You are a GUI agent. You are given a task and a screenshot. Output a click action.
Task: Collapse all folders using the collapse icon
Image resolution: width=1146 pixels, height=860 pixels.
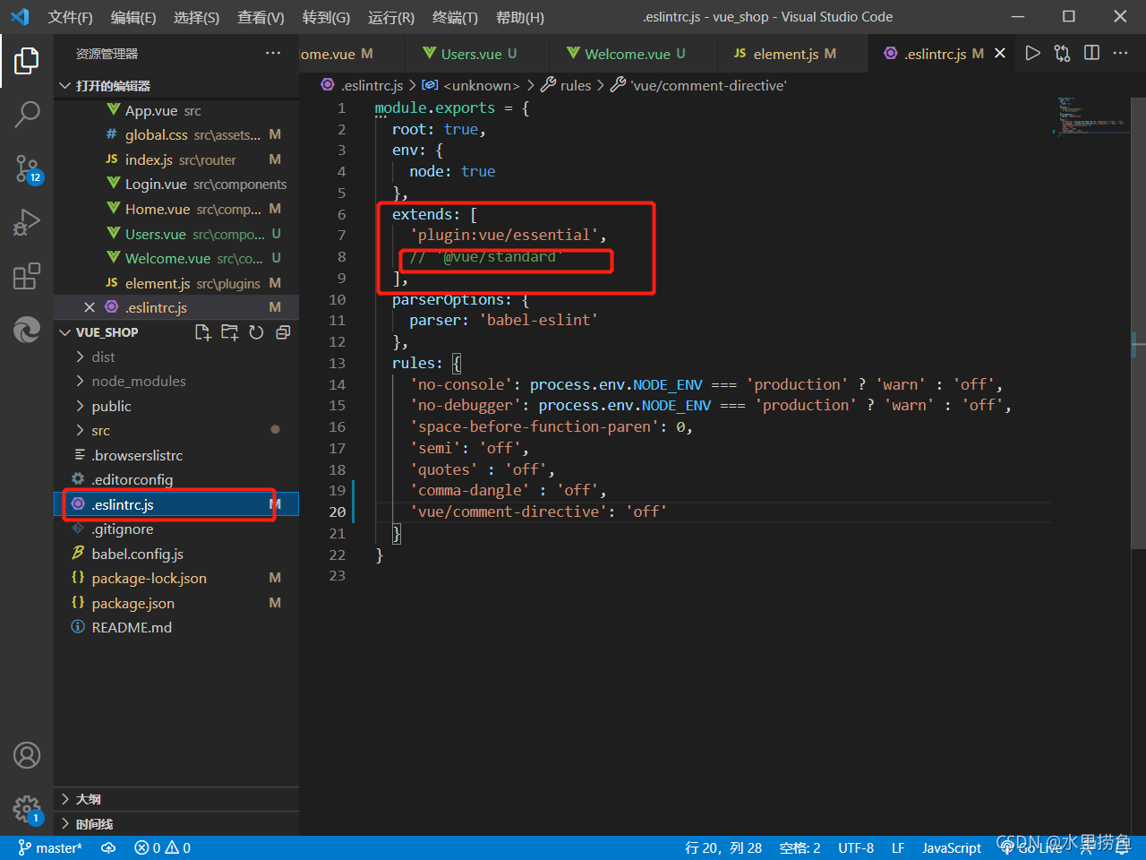point(283,331)
